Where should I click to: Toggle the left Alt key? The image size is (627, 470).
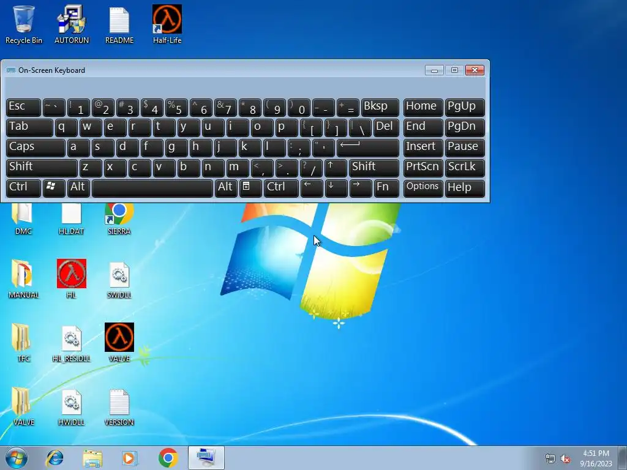pos(78,188)
